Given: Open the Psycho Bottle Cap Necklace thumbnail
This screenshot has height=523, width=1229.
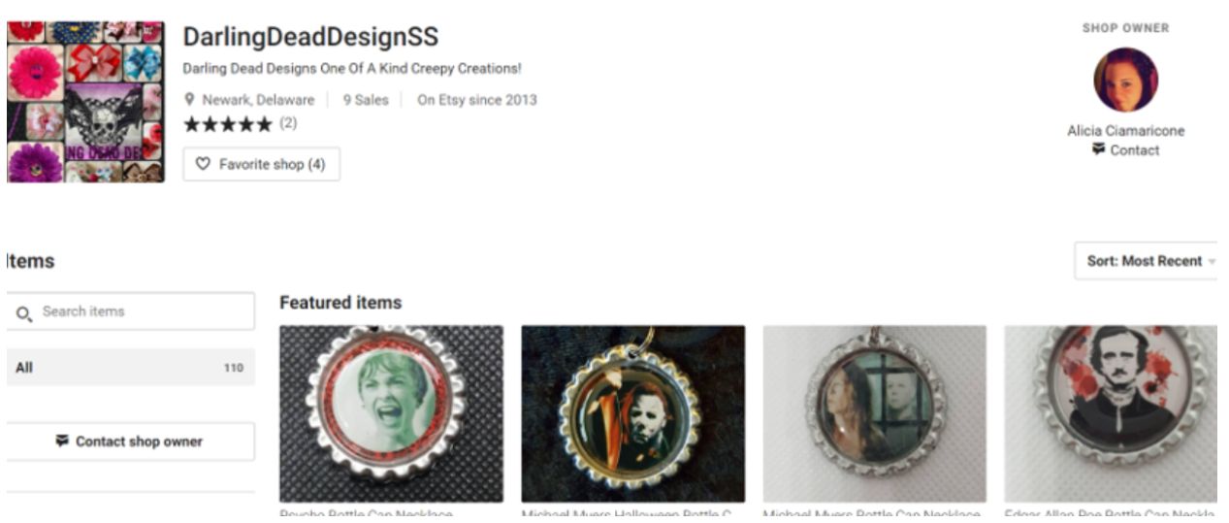Looking at the screenshot, I should (391, 413).
